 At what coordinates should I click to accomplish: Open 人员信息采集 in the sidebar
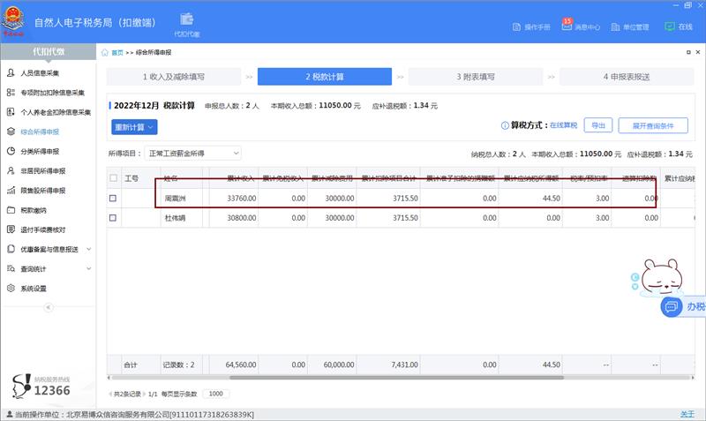coord(39,73)
